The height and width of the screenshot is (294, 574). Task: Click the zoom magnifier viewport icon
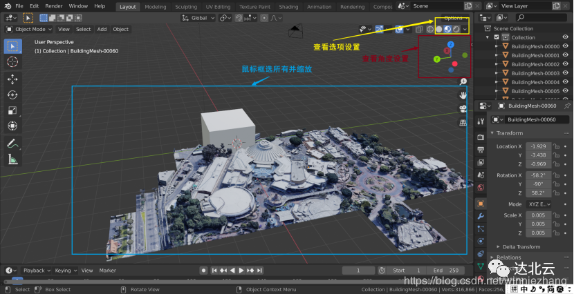point(463,81)
